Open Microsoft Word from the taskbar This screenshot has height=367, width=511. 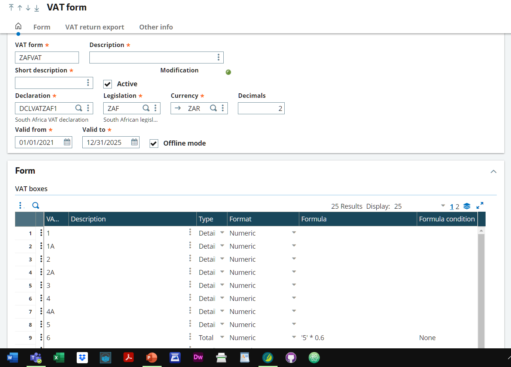pos(12,358)
